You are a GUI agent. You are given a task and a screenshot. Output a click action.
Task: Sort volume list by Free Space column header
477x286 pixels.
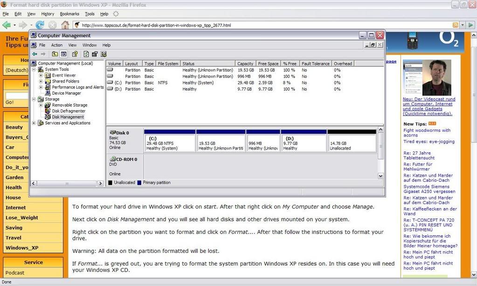click(x=268, y=63)
